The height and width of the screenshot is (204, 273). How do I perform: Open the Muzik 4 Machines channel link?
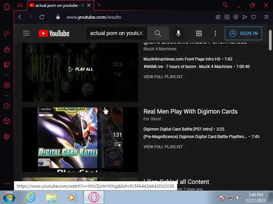(160, 49)
